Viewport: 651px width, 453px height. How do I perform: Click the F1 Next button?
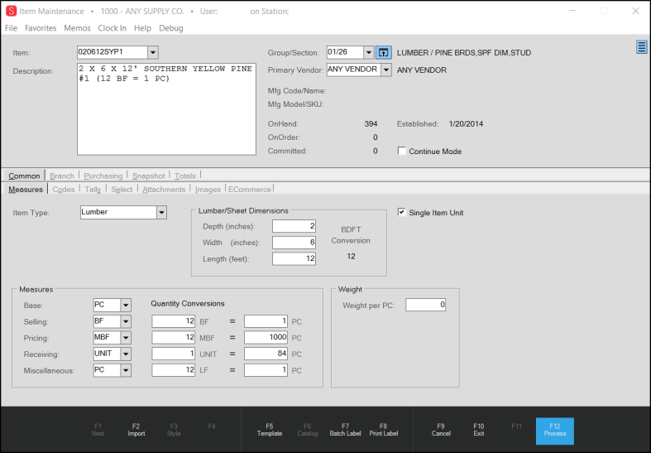(x=98, y=430)
